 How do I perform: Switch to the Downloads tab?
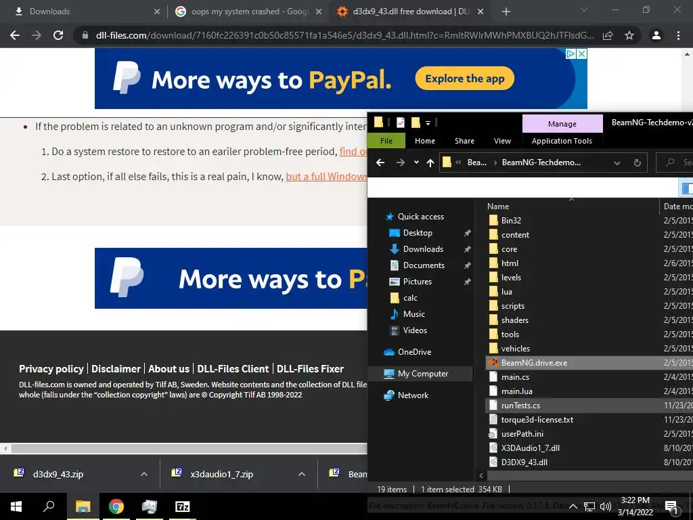83,12
